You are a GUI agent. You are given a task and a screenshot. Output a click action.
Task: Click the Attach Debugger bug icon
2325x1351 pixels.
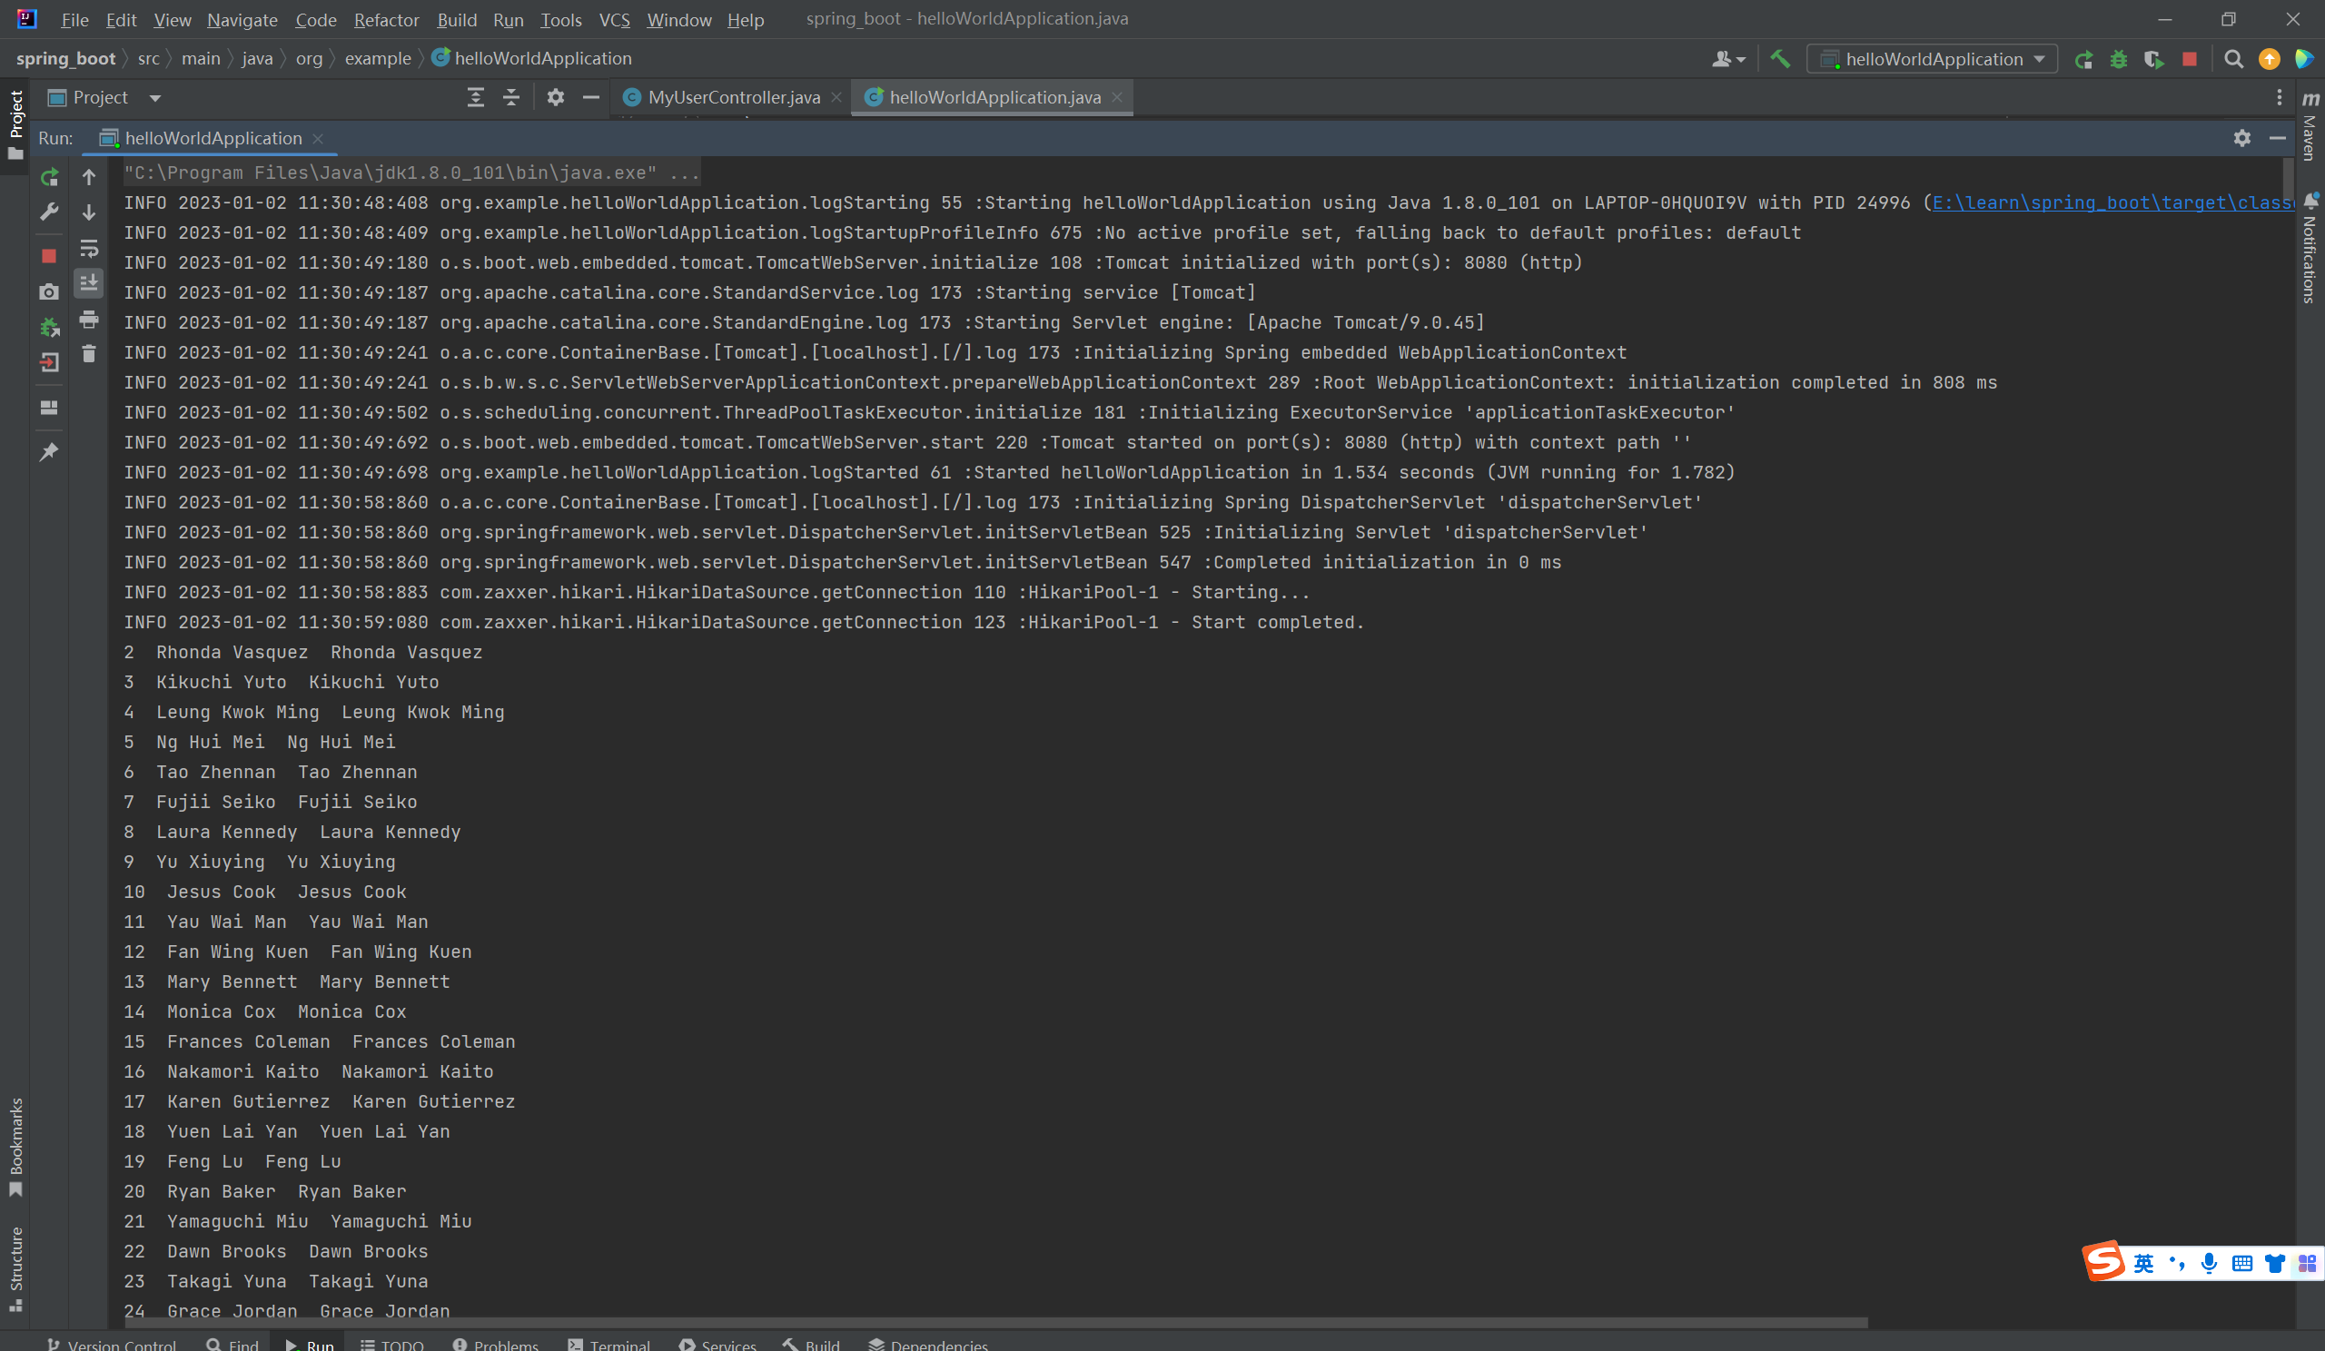(x=49, y=328)
